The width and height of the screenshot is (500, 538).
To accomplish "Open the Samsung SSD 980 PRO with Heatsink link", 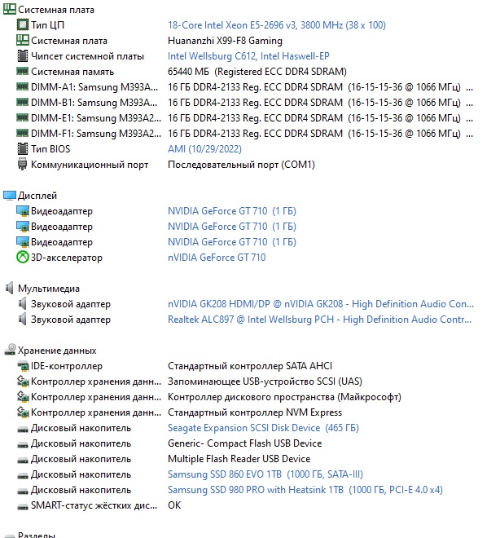I will (x=305, y=490).
